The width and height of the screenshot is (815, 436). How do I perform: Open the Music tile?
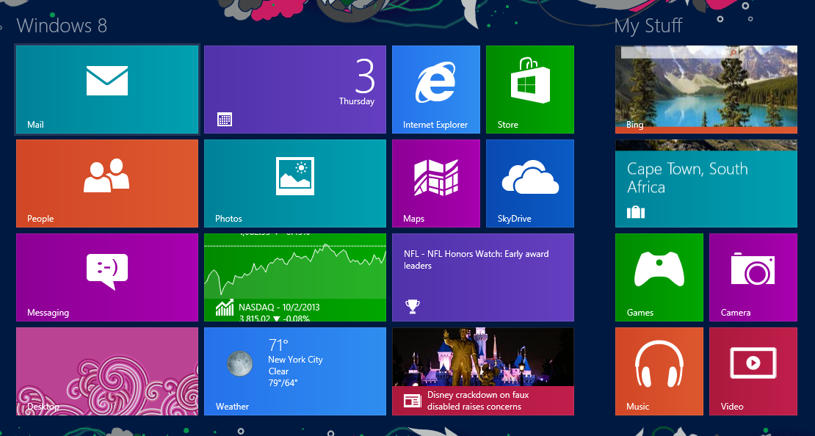pos(659,371)
